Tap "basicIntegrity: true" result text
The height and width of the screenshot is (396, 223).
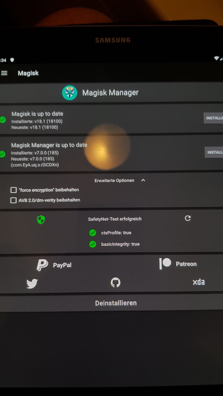click(x=120, y=244)
